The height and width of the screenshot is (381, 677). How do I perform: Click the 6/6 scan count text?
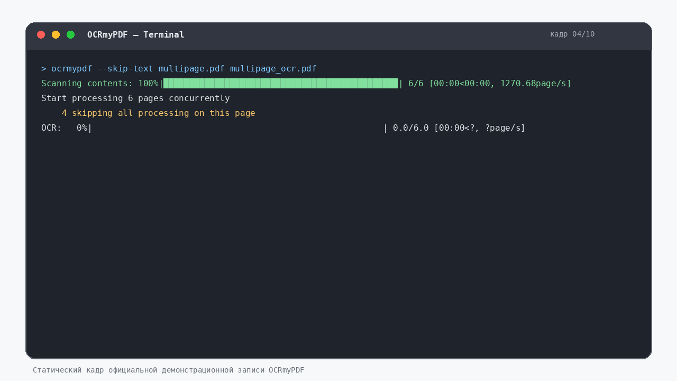[x=416, y=84]
